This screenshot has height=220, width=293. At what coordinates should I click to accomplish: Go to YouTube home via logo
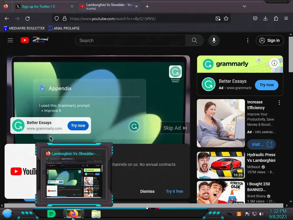coord(25,40)
